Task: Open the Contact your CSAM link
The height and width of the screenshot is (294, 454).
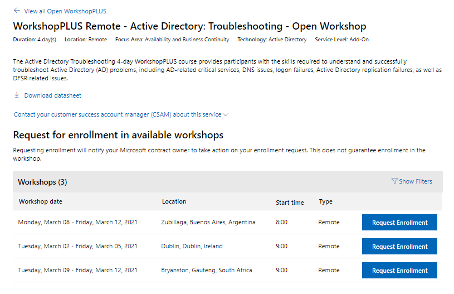Action: (118, 114)
